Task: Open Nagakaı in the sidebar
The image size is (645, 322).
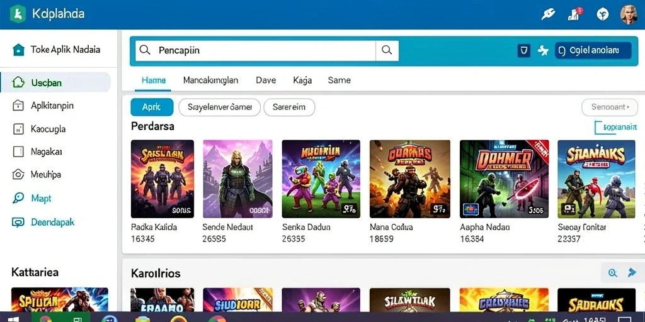Action: coord(47,152)
